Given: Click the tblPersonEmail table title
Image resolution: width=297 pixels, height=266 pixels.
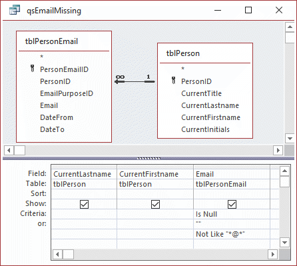Looking at the screenshot, I should (x=51, y=41).
